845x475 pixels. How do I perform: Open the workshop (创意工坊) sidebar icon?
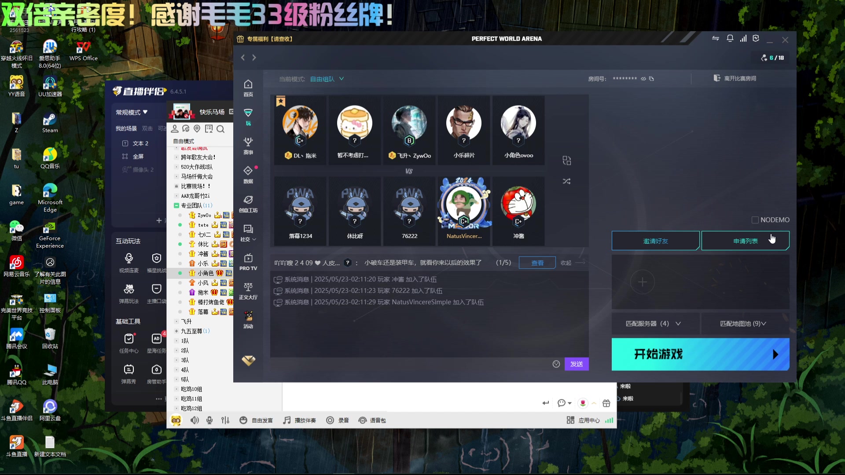pos(248,204)
